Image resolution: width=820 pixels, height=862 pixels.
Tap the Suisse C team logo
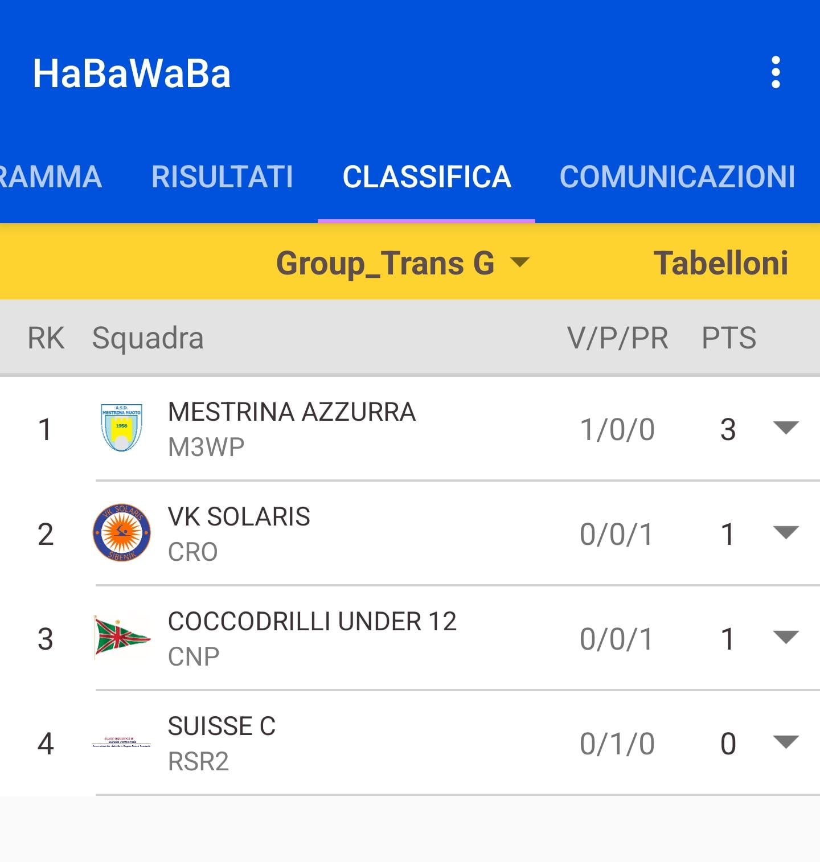121,742
